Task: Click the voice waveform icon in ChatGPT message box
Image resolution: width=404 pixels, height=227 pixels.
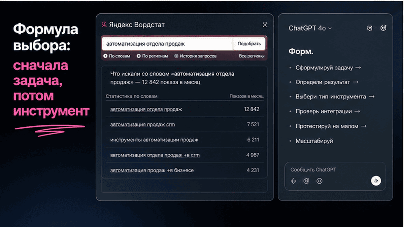Action: [294, 181]
